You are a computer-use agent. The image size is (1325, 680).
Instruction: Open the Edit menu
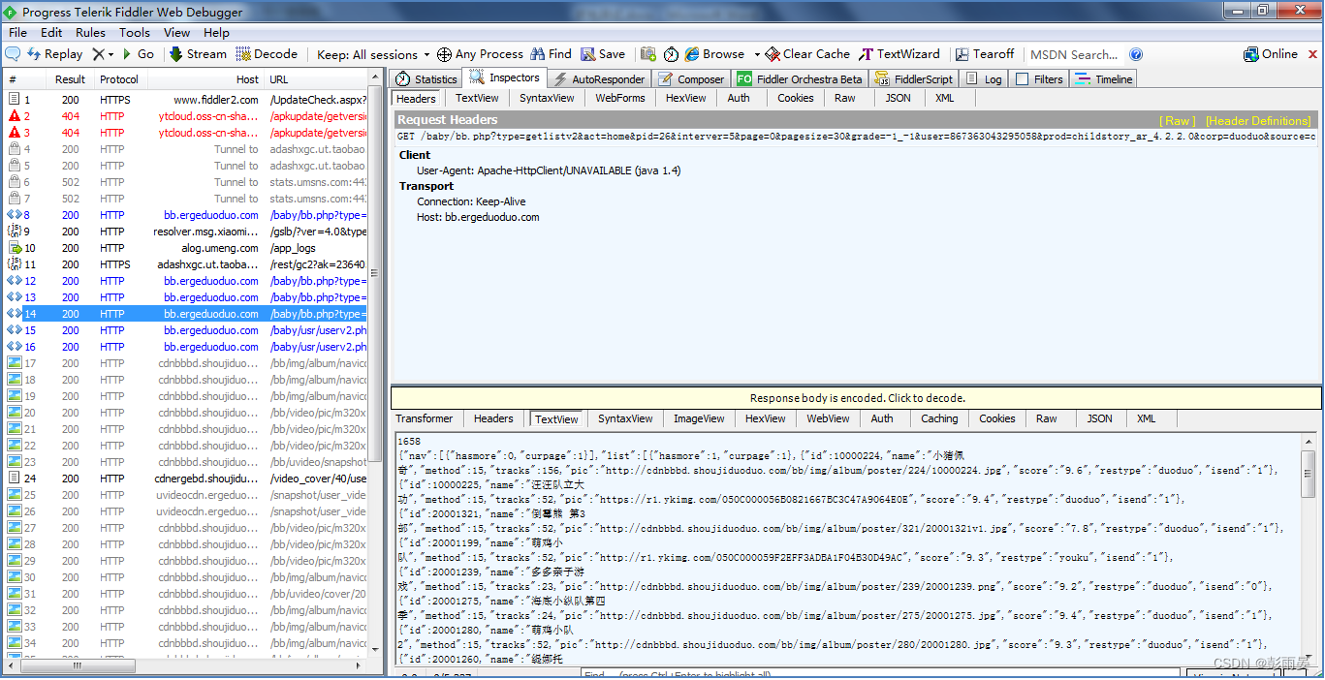click(51, 32)
